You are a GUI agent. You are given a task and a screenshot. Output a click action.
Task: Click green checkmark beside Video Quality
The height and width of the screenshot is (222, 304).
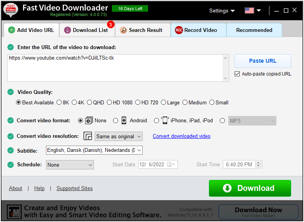click(x=11, y=92)
